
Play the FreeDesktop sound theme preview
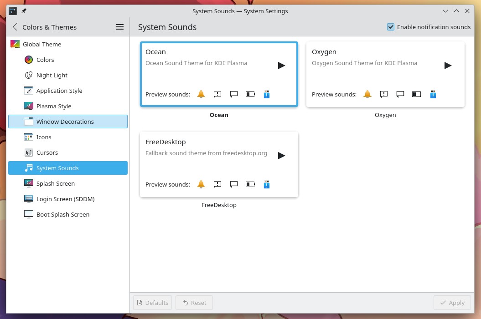281,156
